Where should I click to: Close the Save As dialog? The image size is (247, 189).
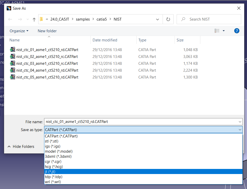coord(239,8)
